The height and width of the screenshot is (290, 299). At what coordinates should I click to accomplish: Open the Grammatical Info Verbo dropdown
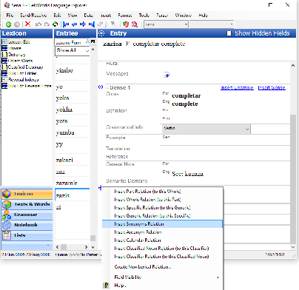click(x=247, y=129)
